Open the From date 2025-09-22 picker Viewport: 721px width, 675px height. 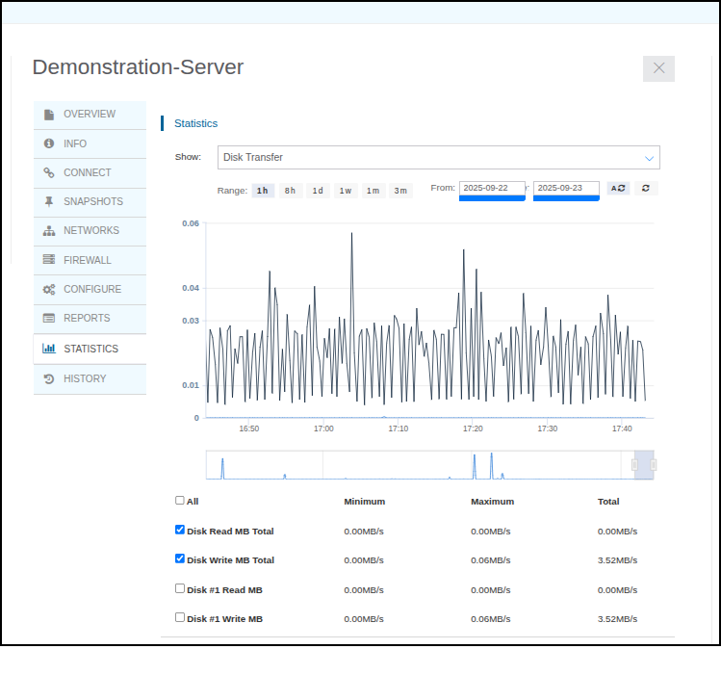[x=492, y=188]
